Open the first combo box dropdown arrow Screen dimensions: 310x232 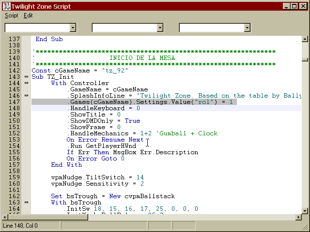click(x=73, y=28)
